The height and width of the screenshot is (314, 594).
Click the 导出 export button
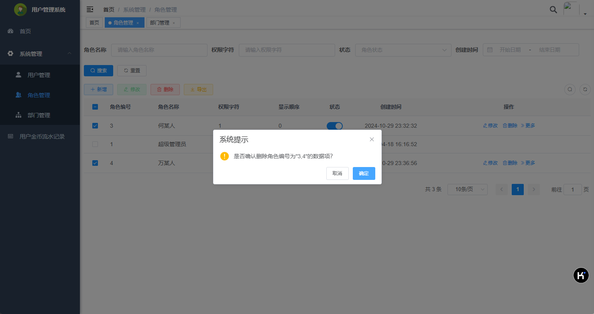coord(198,90)
